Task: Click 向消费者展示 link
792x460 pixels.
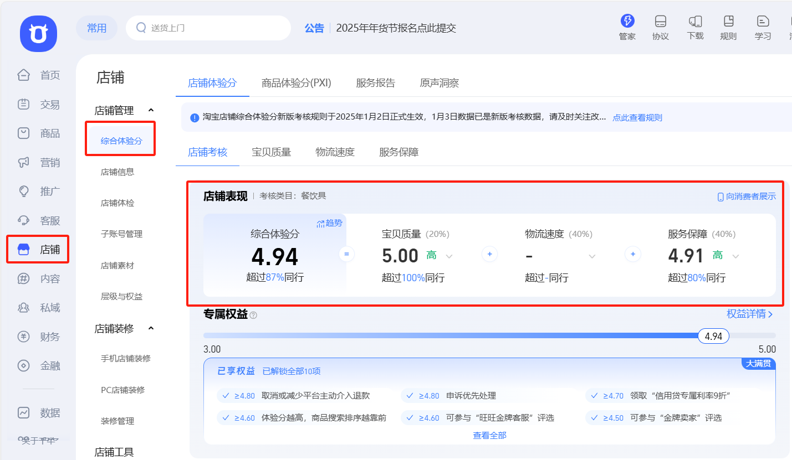Action: point(747,197)
